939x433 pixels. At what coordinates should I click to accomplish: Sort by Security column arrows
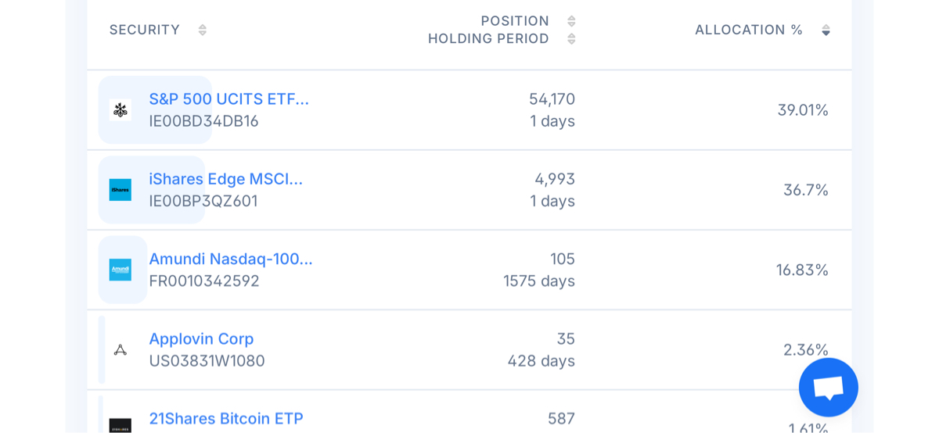(x=203, y=30)
